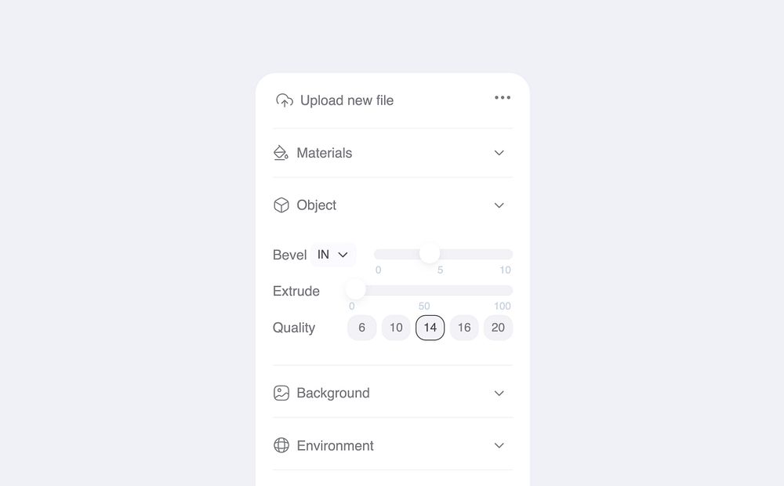This screenshot has height=486, width=784.
Task: Click the Environment section title
Action: point(335,446)
